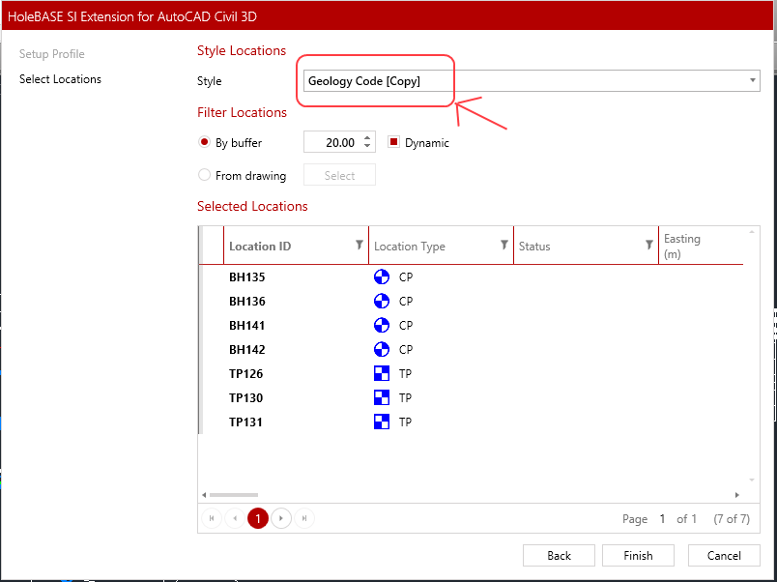Viewport: 777px width, 582px height.
Task: Click Back to return to the previous step
Action: coord(559,555)
